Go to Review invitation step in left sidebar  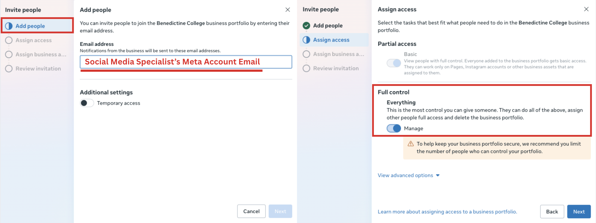(x=38, y=69)
